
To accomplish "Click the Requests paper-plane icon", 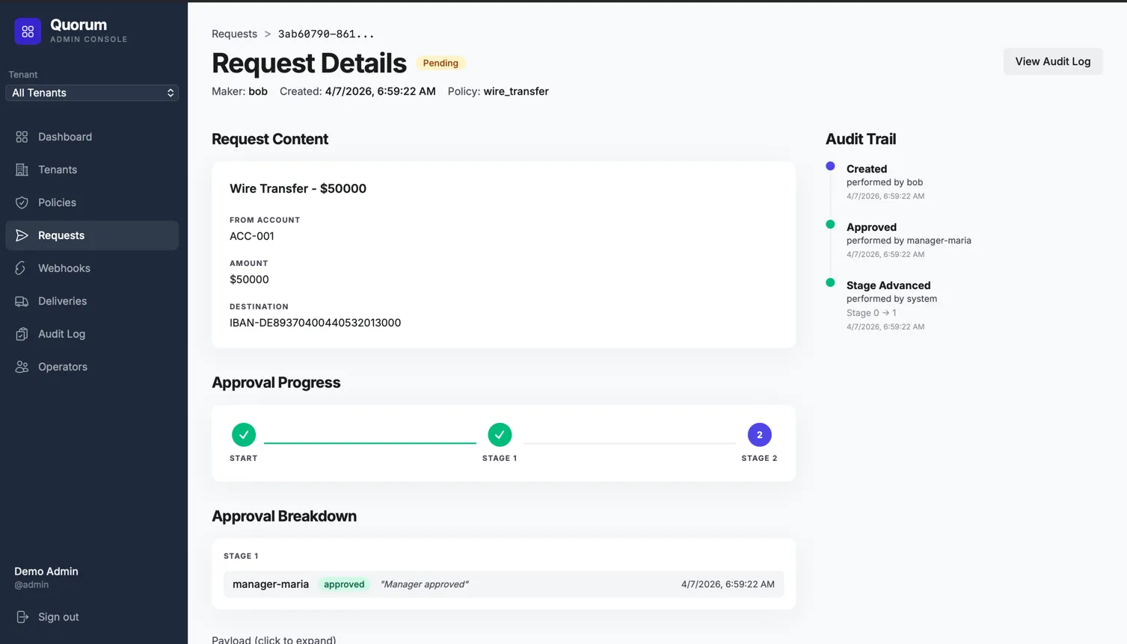I will pos(22,235).
